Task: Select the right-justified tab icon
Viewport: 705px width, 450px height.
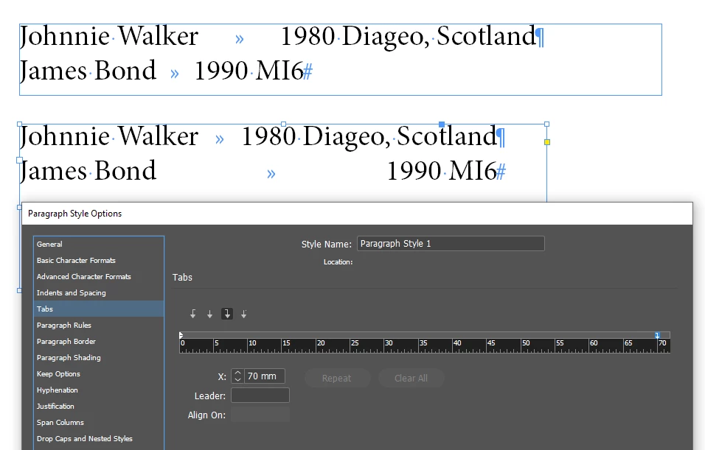Action: coord(227,314)
